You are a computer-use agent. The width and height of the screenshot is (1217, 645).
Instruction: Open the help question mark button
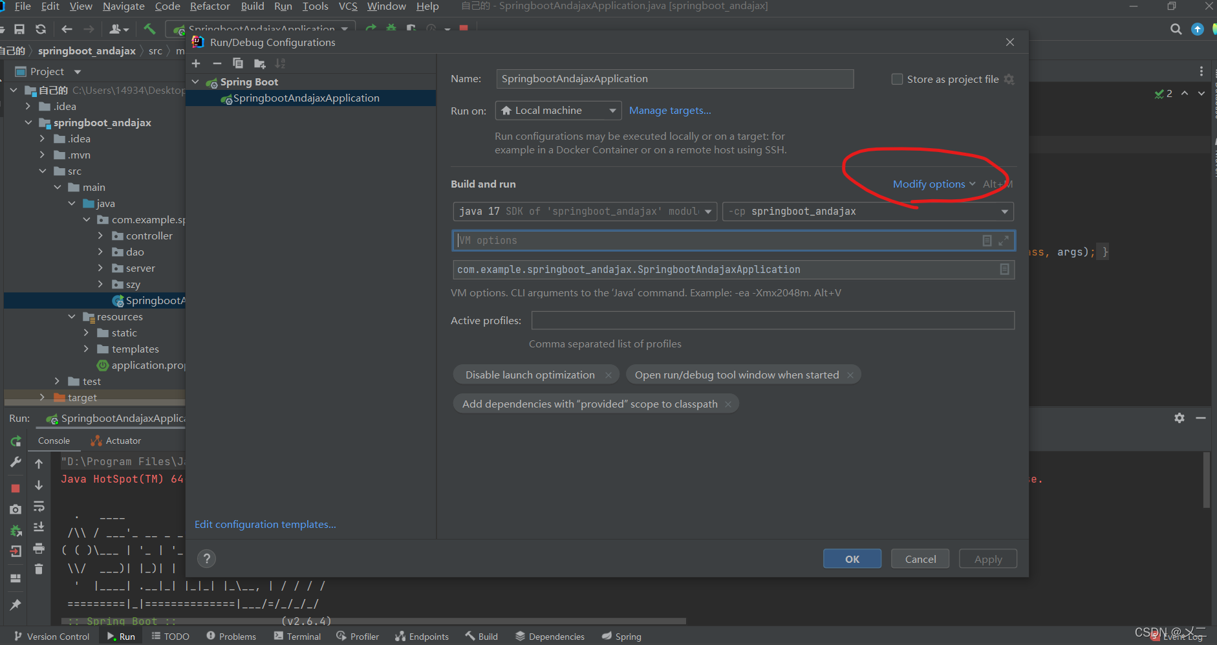tap(207, 558)
